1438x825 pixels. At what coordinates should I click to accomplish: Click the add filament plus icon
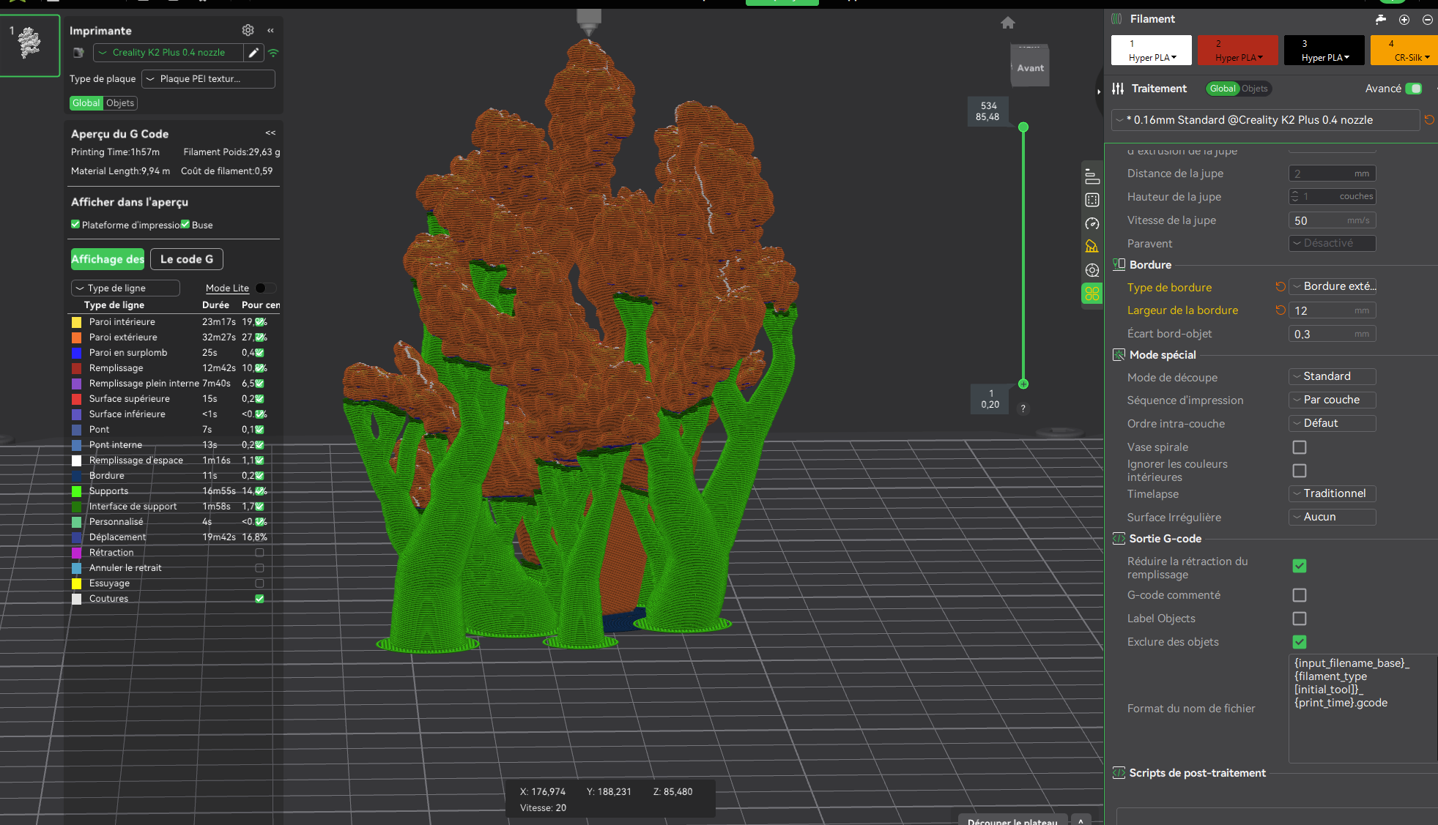[x=1404, y=20]
